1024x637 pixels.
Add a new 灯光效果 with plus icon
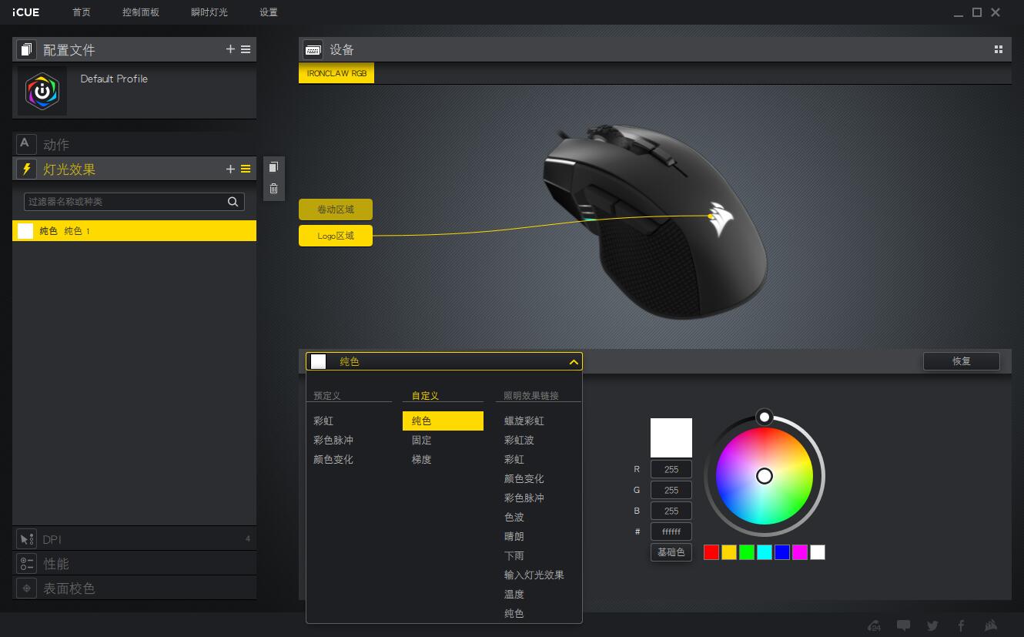point(230,169)
